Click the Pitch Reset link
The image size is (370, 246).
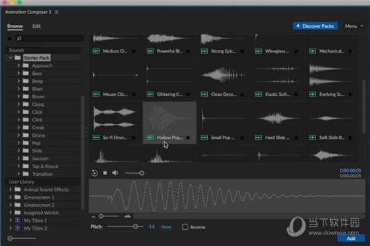166,227
